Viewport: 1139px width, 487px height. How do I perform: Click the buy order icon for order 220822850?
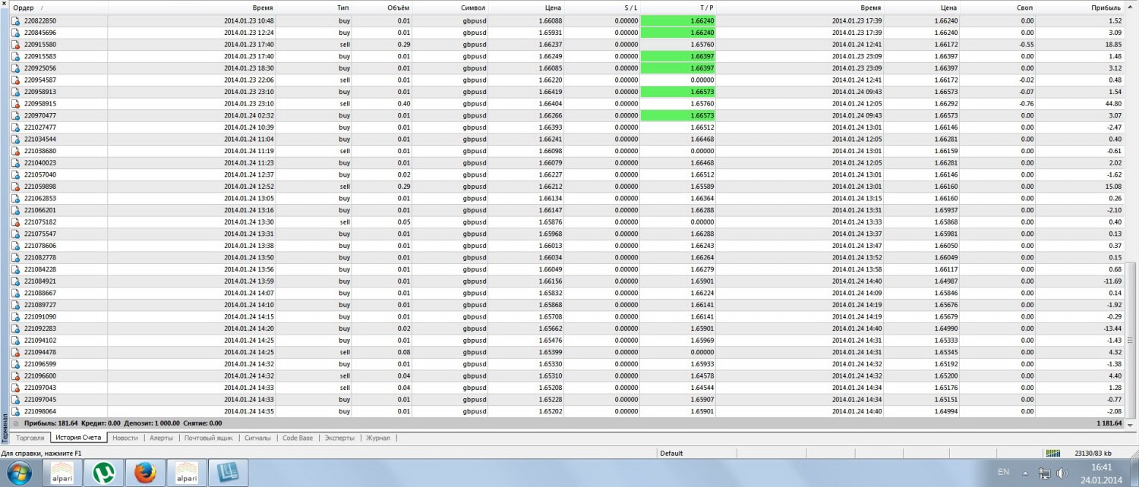tap(16, 20)
